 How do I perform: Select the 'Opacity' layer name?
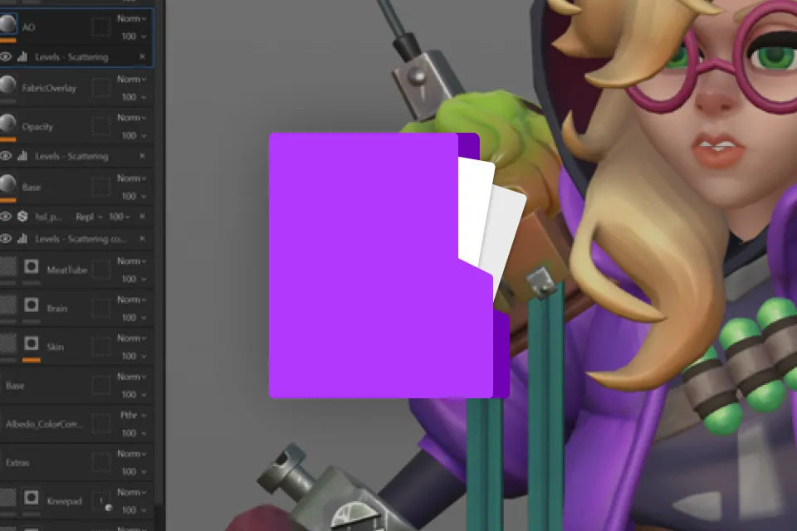(x=37, y=127)
